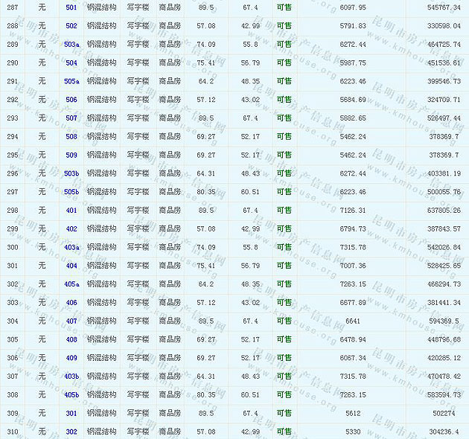Select unit 508 link
Viewport: 469px width, 439px height.
click(x=71, y=137)
